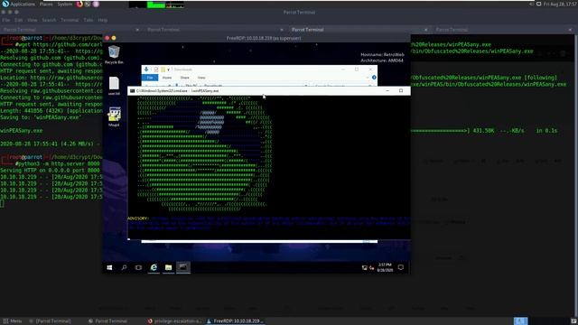
Task: Open Windows taskbar search
Action: pos(124,267)
